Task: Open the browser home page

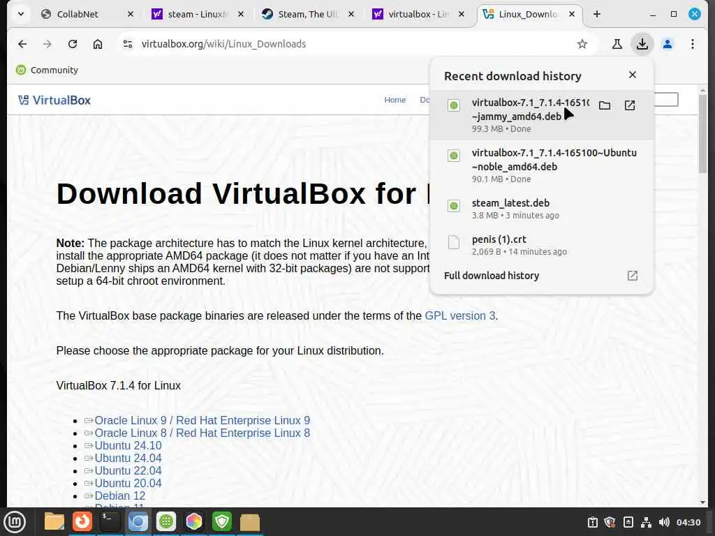Action: pos(98,44)
